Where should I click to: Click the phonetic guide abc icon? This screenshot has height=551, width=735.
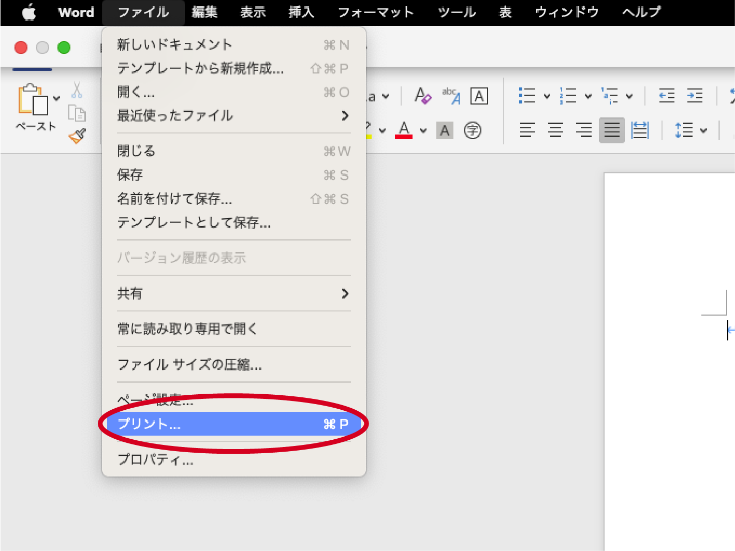[451, 96]
